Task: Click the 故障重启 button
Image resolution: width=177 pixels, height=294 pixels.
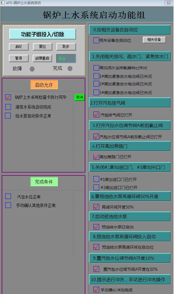Action: [x=42, y=58]
